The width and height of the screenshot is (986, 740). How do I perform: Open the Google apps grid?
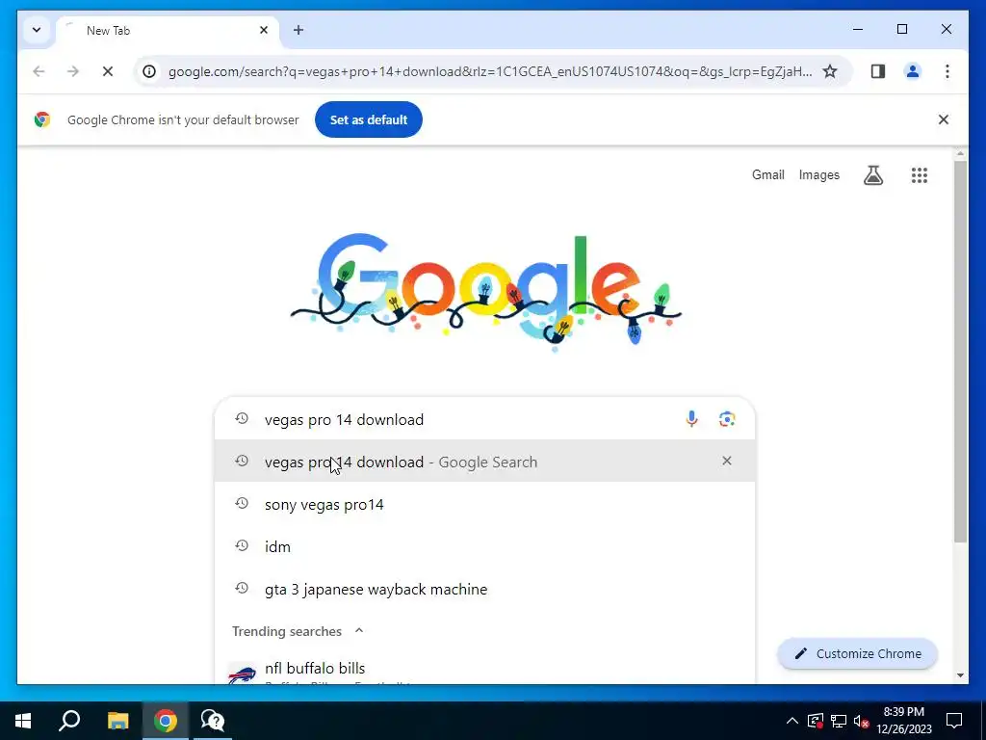[x=920, y=175]
